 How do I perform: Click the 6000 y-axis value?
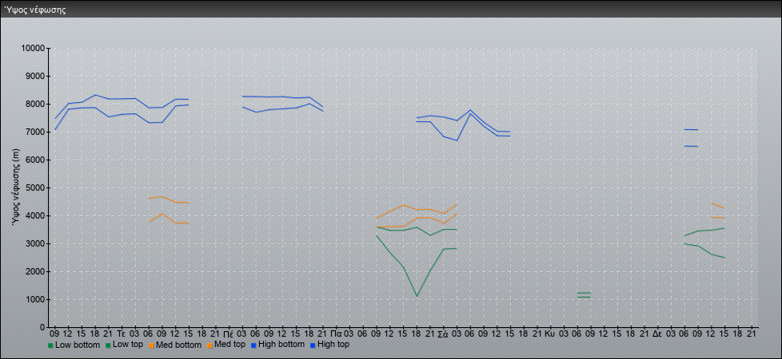pos(35,160)
